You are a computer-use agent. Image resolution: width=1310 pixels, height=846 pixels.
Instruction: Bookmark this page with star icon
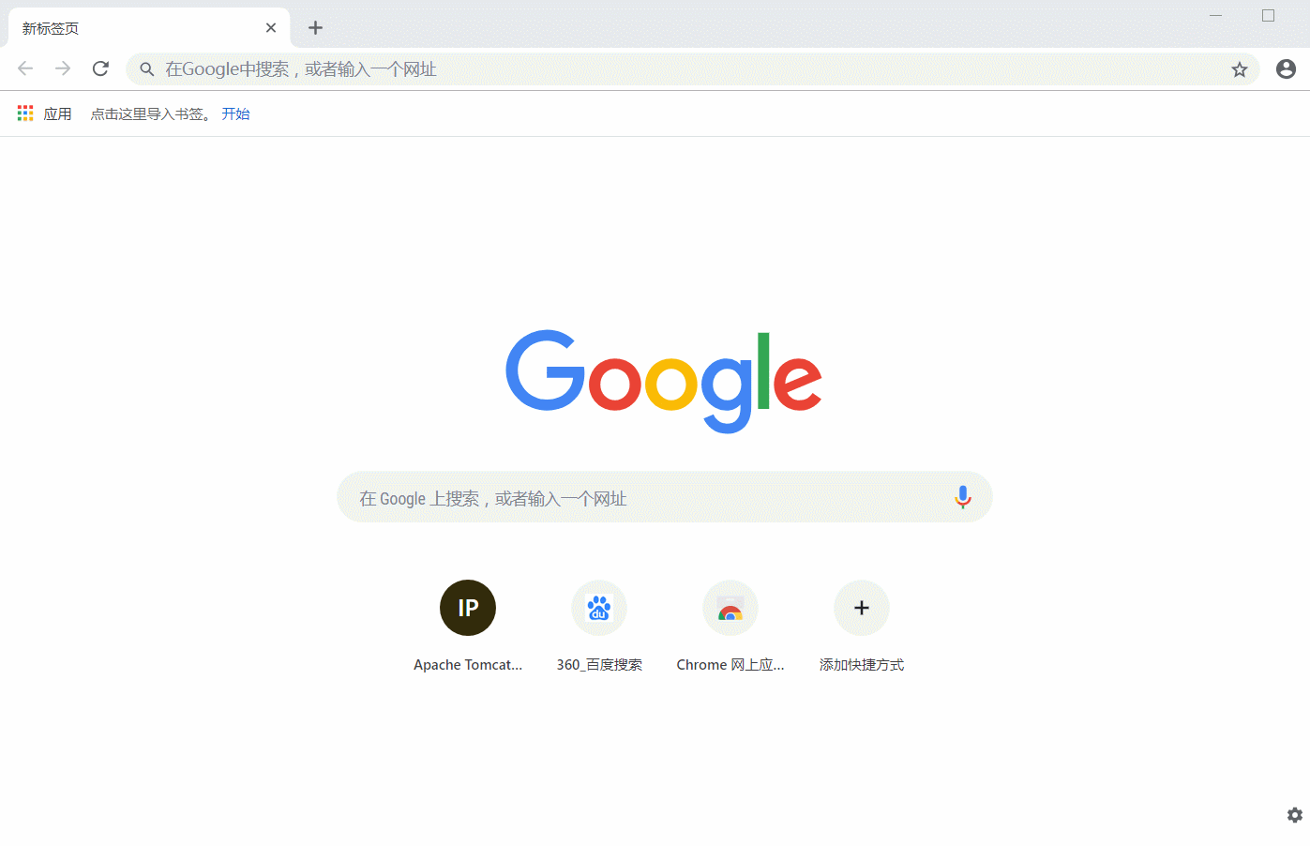coord(1240,69)
